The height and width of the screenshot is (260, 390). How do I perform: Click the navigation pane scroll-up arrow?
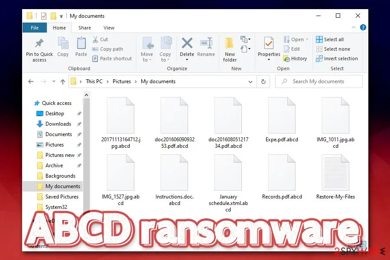pyautogui.click(x=86, y=95)
